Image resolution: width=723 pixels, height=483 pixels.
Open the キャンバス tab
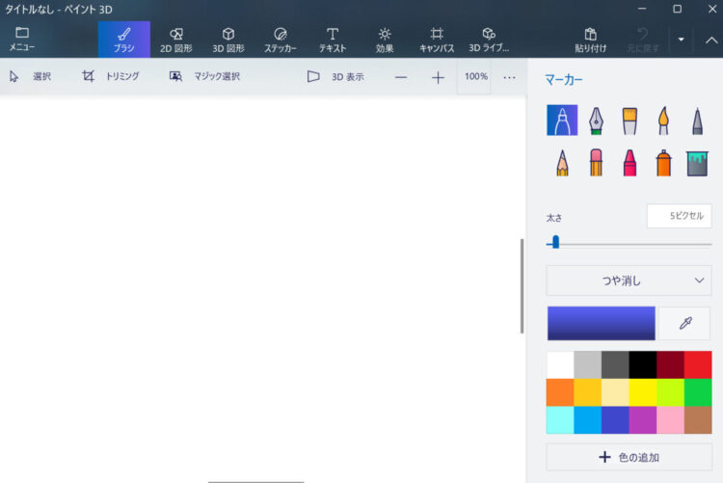pyautogui.click(x=437, y=40)
